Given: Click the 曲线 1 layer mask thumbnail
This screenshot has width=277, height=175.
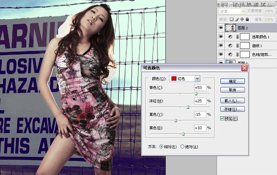Looking at the screenshot, I should point(245,46).
